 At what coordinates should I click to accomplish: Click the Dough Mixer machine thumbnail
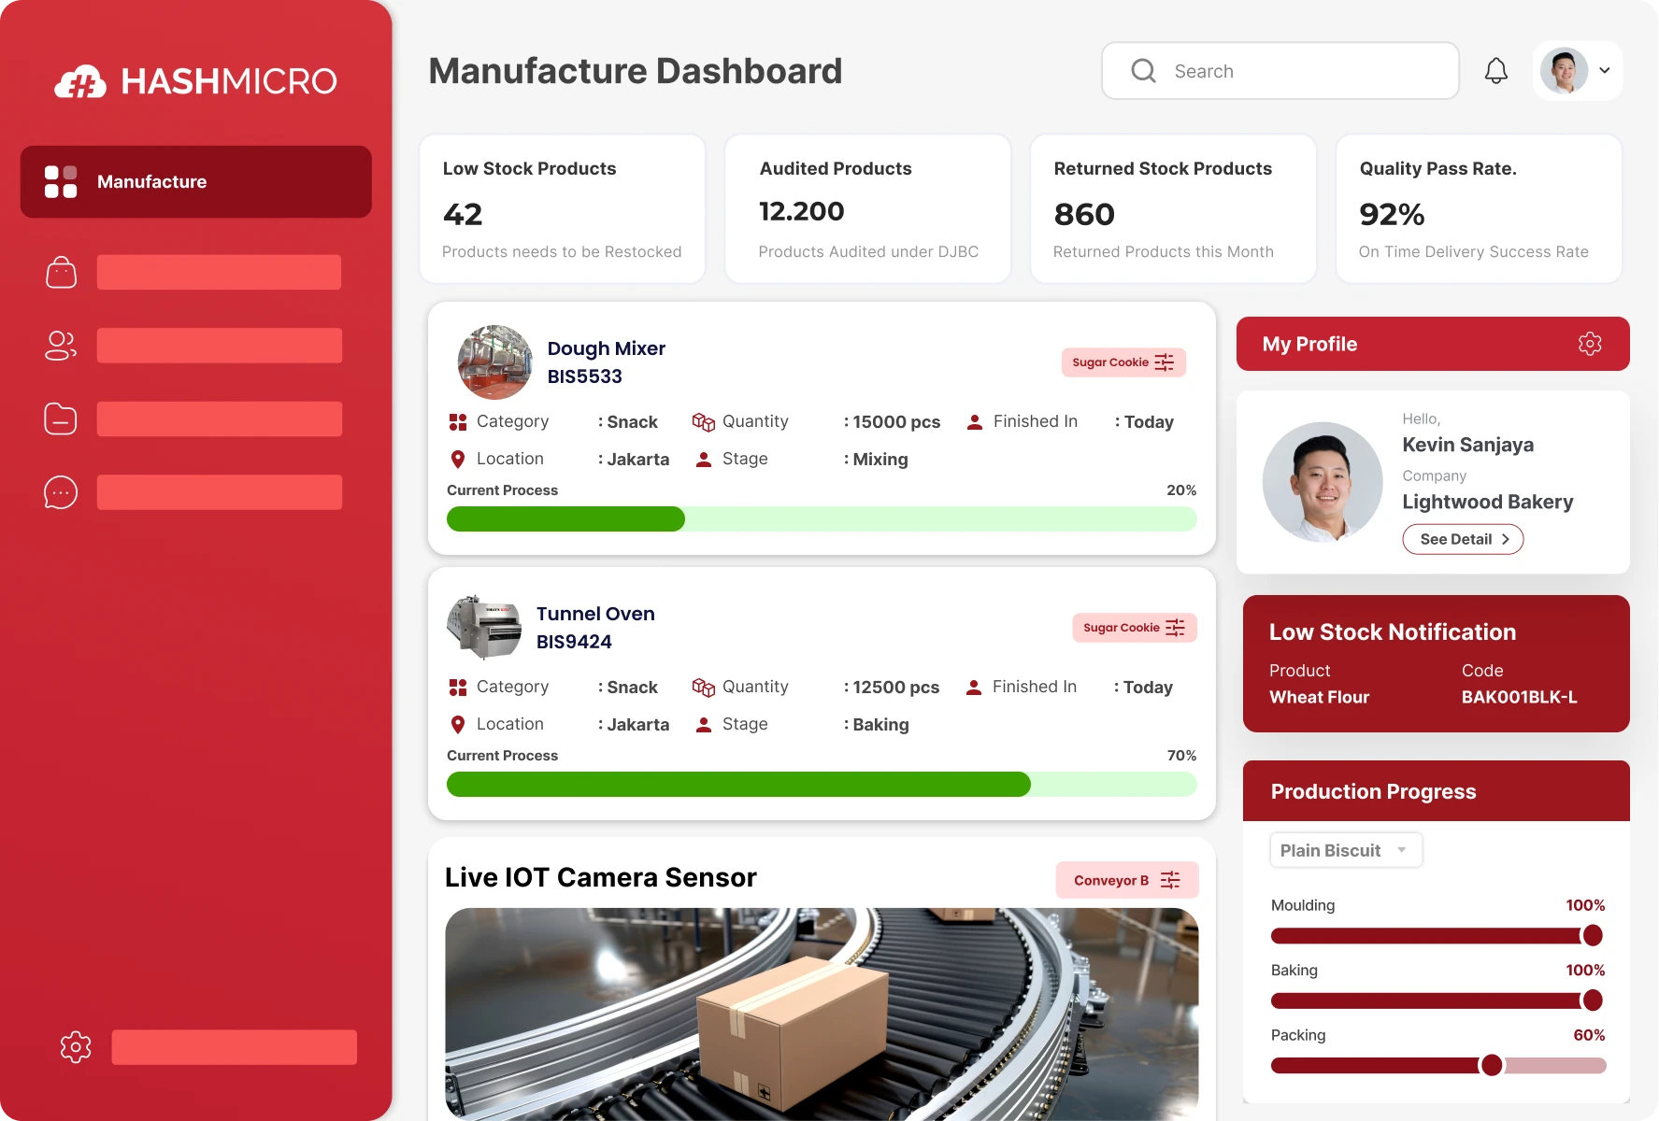pos(494,362)
